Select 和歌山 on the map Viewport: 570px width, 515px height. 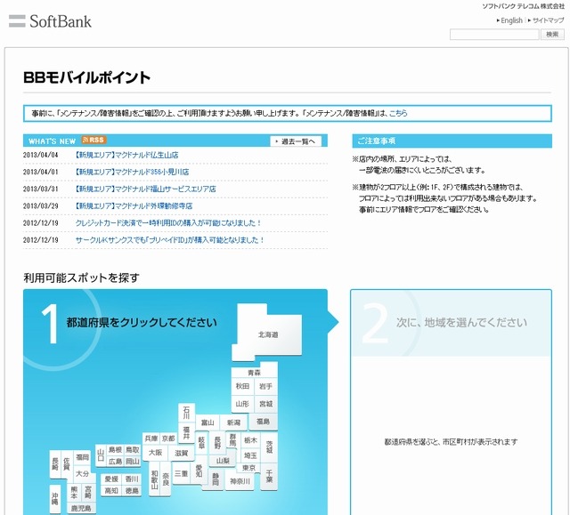click(154, 479)
